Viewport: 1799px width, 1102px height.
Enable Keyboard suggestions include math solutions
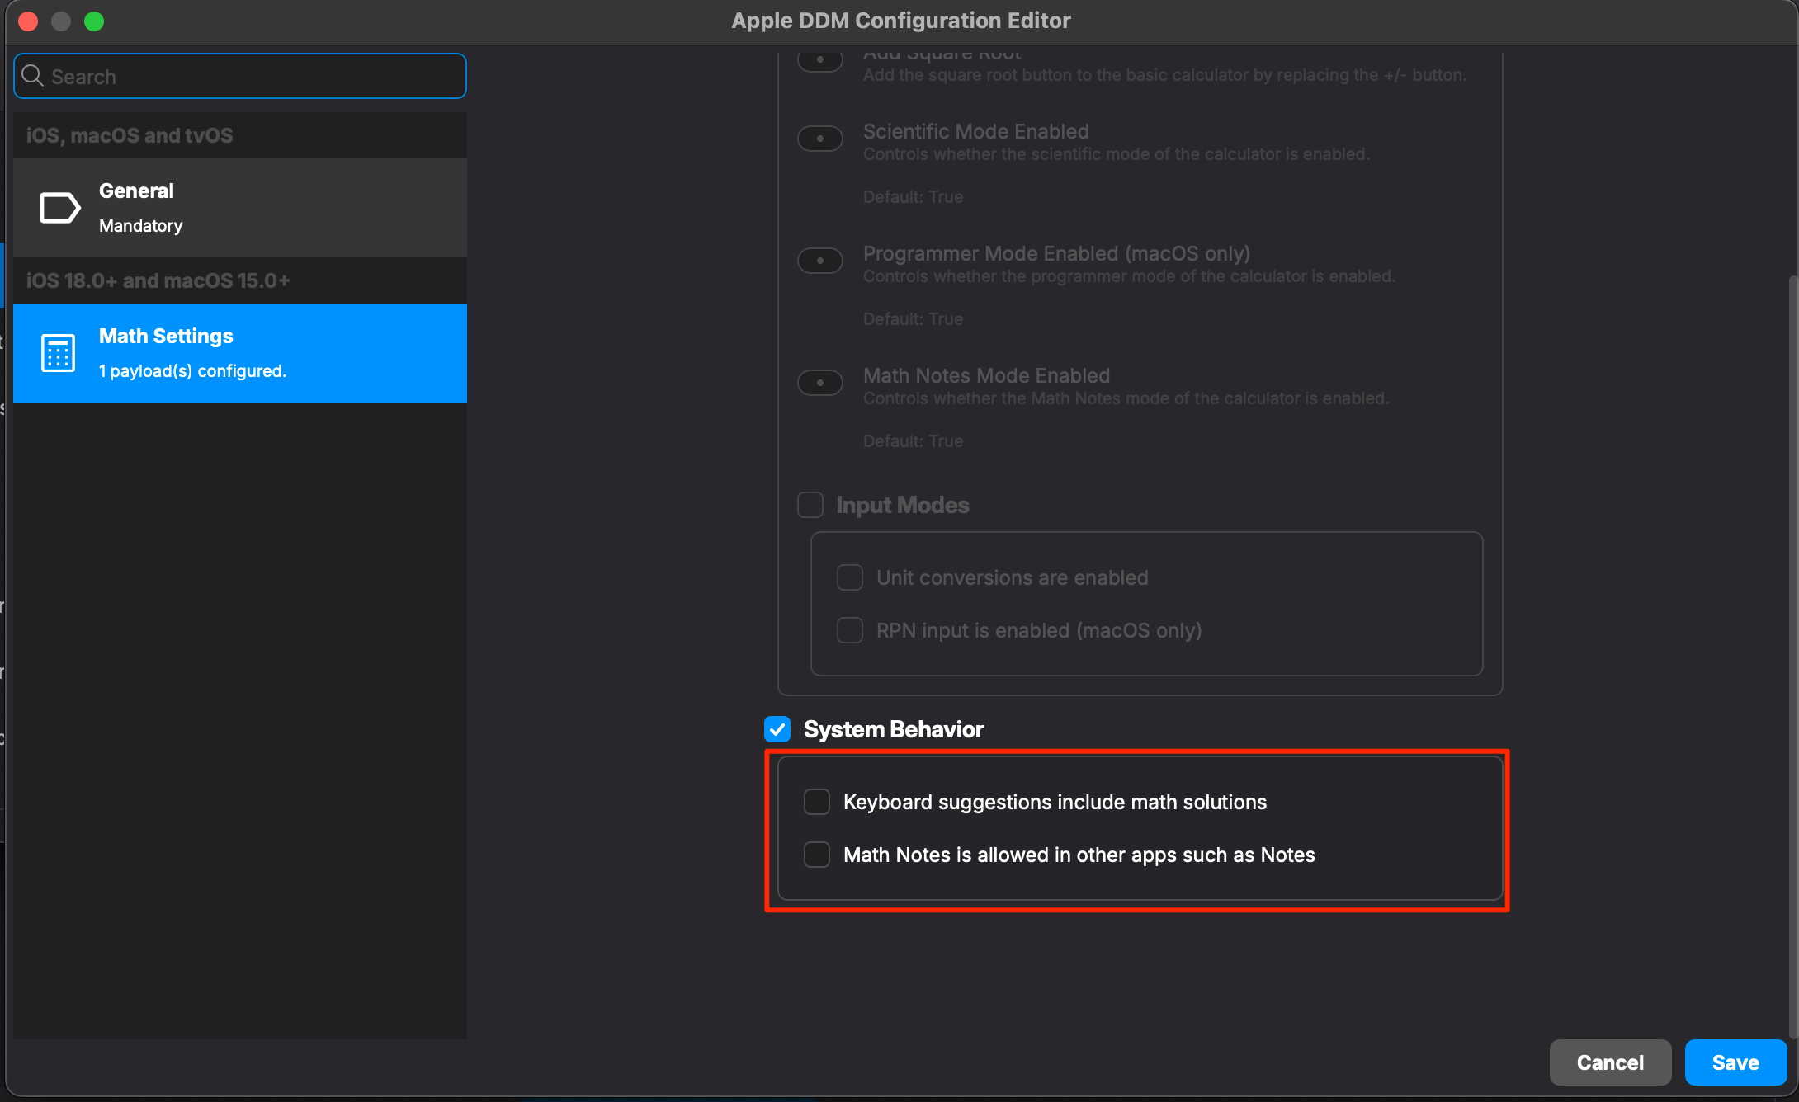(817, 802)
